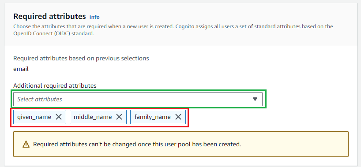Click the warning triangle icon
Screen dimensions: 361x167
26,145
